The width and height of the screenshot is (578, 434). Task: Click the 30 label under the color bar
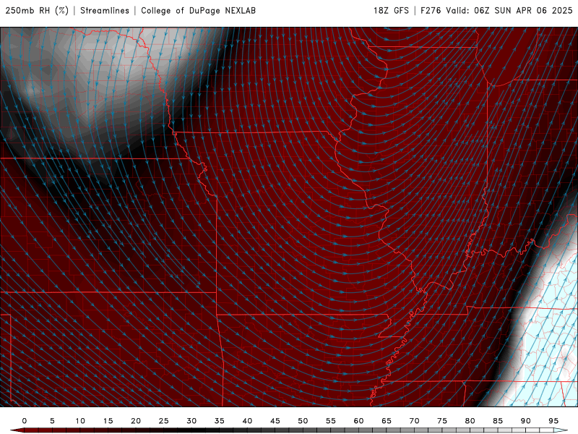191,421
